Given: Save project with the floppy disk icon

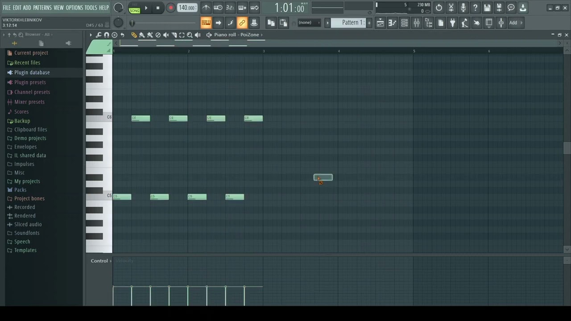Looking at the screenshot, I should point(487,8).
